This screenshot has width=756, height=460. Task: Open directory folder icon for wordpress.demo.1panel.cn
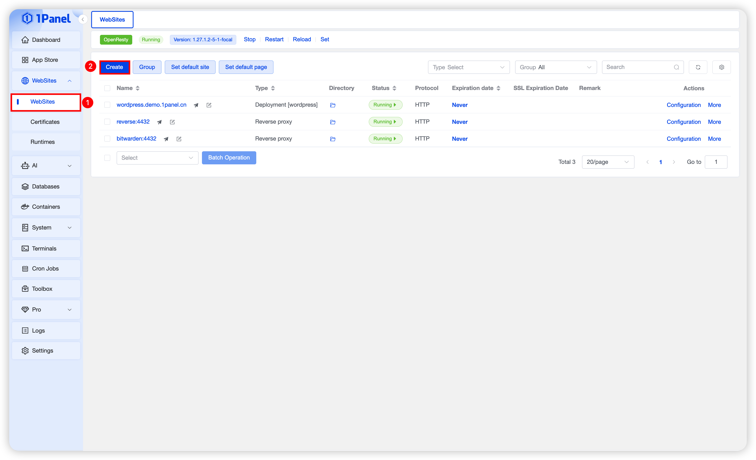tap(333, 105)
